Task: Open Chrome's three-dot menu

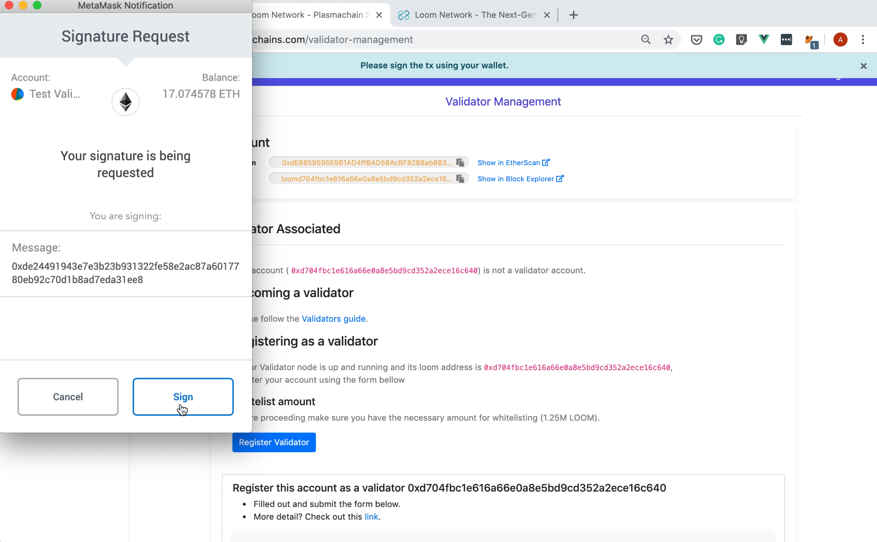Action: (x=863, y=39)
